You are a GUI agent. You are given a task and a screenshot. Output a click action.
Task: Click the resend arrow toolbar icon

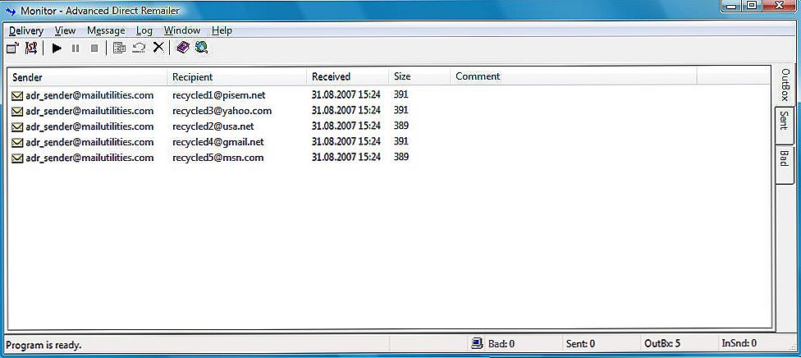click(139, 48)
